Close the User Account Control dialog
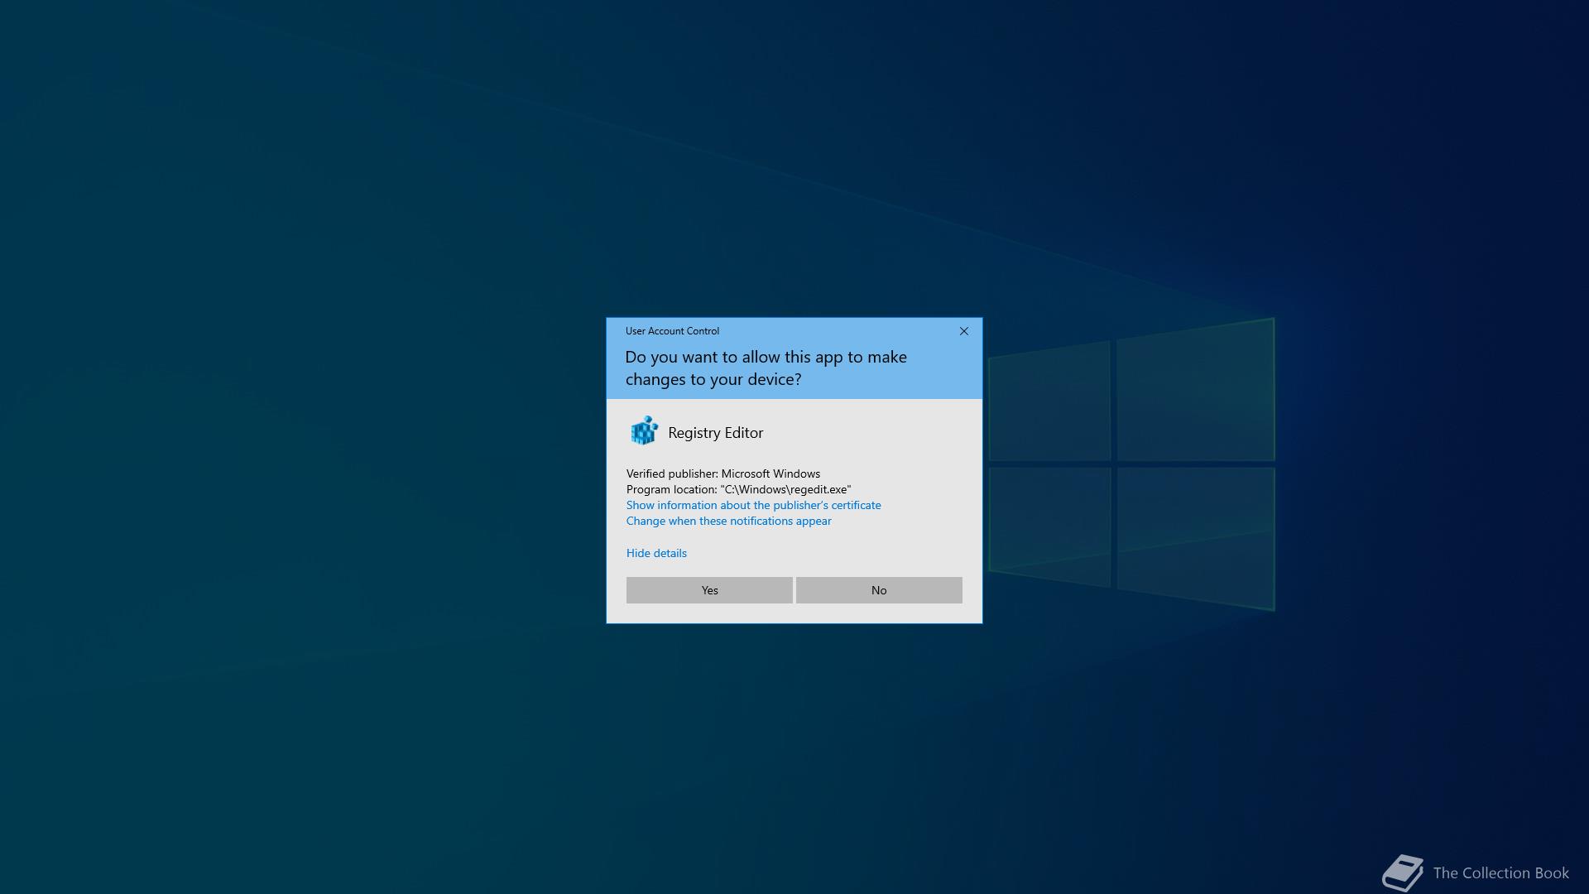Viewport: 1589px width, 894px height. [963, 331]
